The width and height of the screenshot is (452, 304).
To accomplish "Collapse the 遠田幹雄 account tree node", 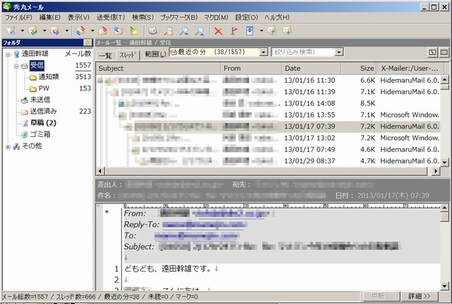I will point(7,54).
